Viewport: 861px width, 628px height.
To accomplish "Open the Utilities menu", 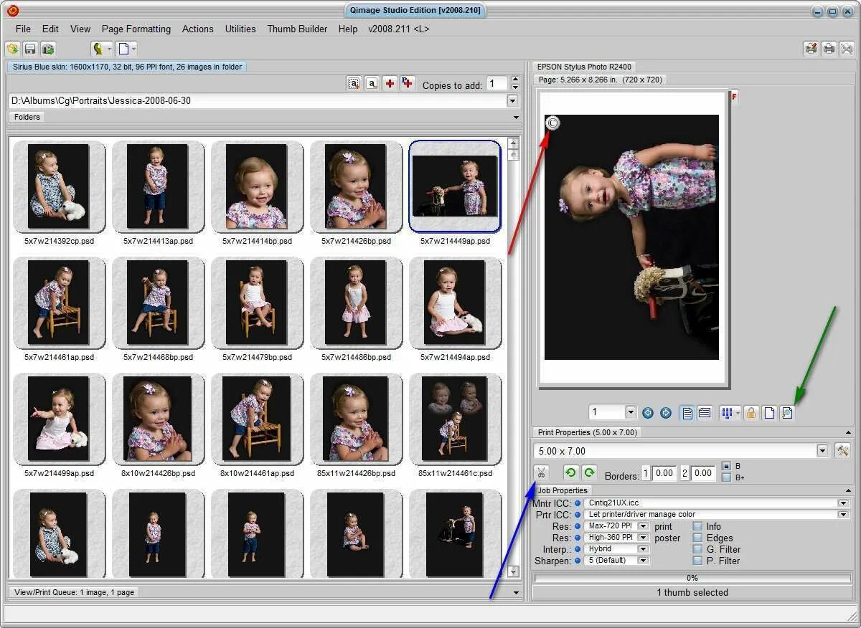I will point(240,29).
